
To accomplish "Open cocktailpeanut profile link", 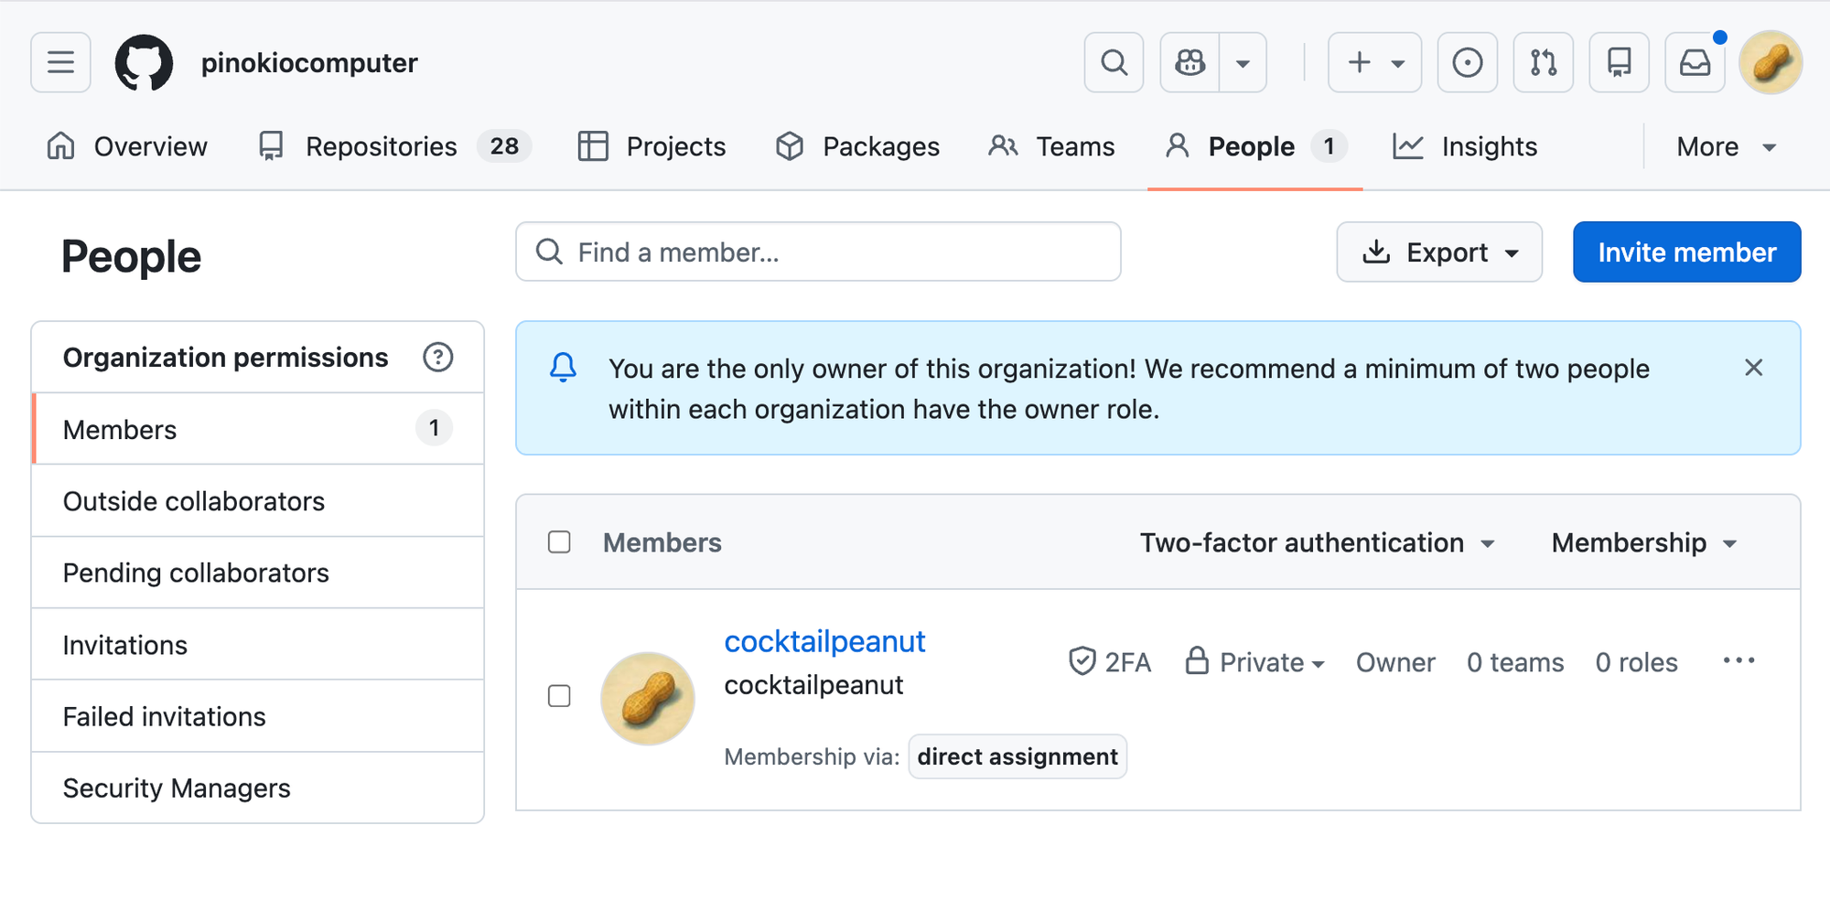I will (824, 641).
